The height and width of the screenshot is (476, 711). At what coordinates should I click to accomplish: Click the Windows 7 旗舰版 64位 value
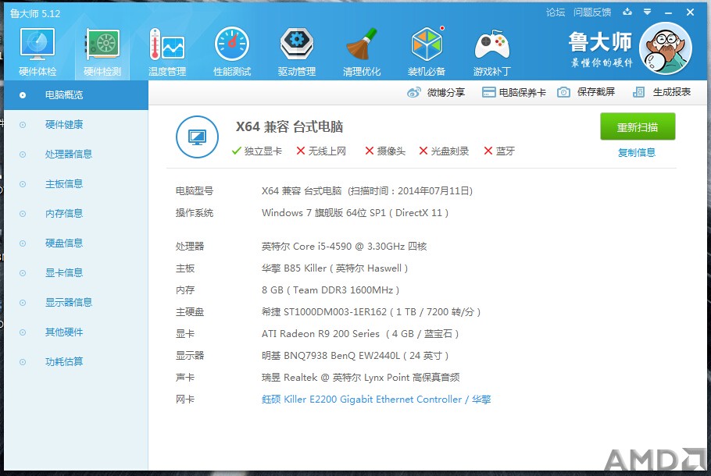355,213
